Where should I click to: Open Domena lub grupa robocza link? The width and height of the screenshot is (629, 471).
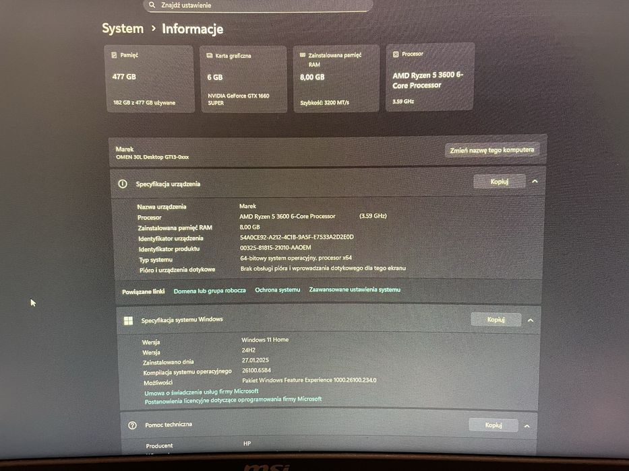pyautogui.click(x=210, y=291)
